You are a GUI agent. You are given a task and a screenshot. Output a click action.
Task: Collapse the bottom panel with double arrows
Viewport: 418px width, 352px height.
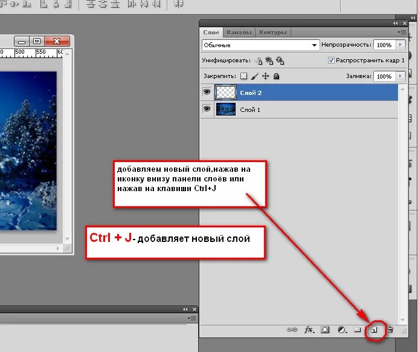pos(185,309)
